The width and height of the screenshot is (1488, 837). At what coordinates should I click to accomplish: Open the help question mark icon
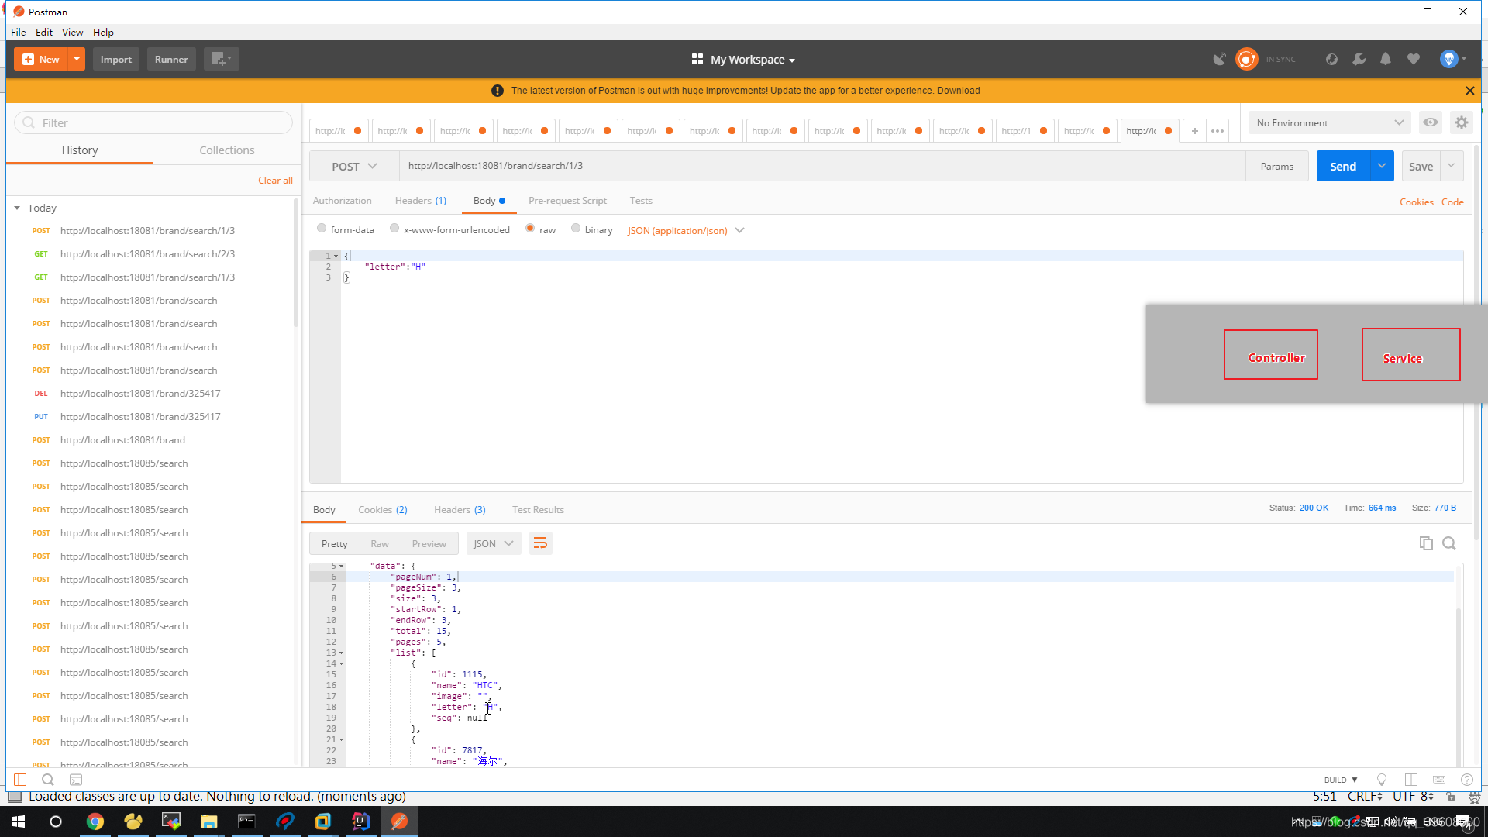pyautogui.click(x=1466, y=780)
